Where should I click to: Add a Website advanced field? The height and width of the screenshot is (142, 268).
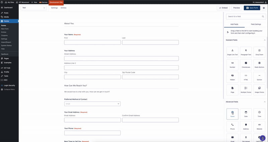(259, 127)
